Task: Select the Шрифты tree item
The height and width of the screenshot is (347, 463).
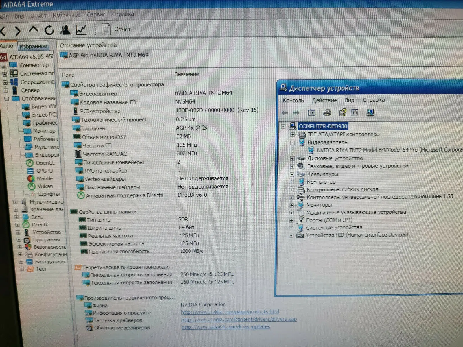Action: pyautogui.click(x=49, y=194)
